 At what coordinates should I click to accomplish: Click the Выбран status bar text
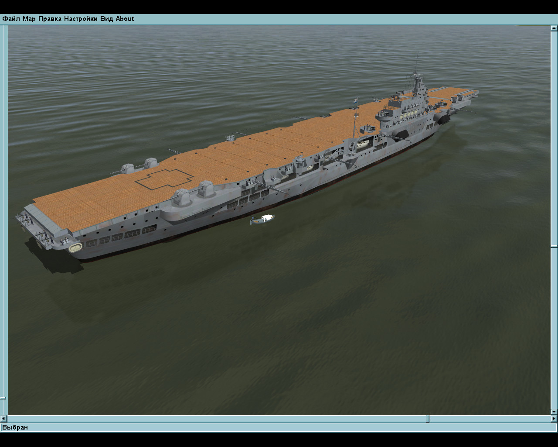pyautogui.click(x=15, y=427)
